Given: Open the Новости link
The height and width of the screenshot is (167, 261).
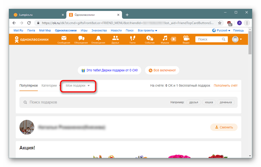Looking at the screenshot, I should 116,30.
